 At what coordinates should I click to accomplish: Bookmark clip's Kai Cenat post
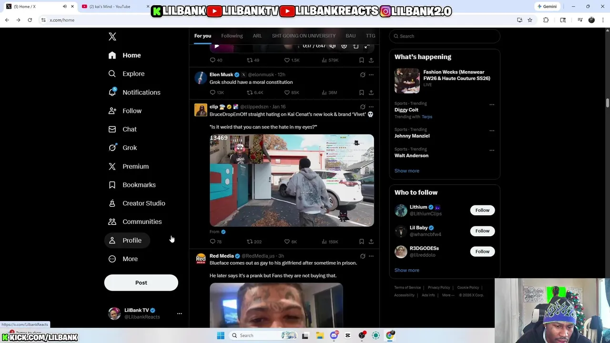point(362,242)
